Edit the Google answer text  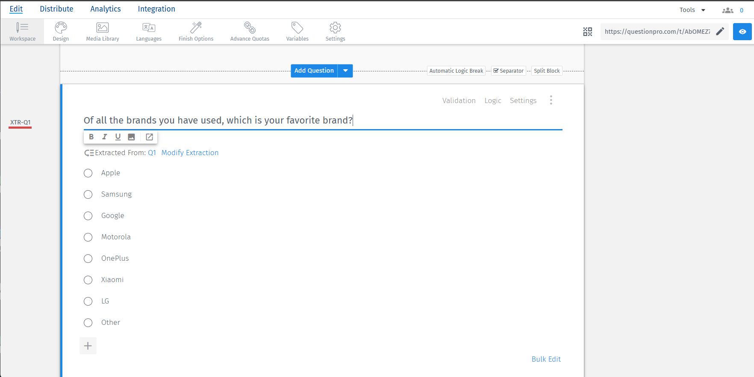coord(112,216)
